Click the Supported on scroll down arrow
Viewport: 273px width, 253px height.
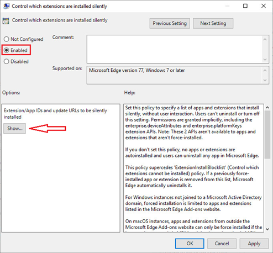tap(265, 80)
